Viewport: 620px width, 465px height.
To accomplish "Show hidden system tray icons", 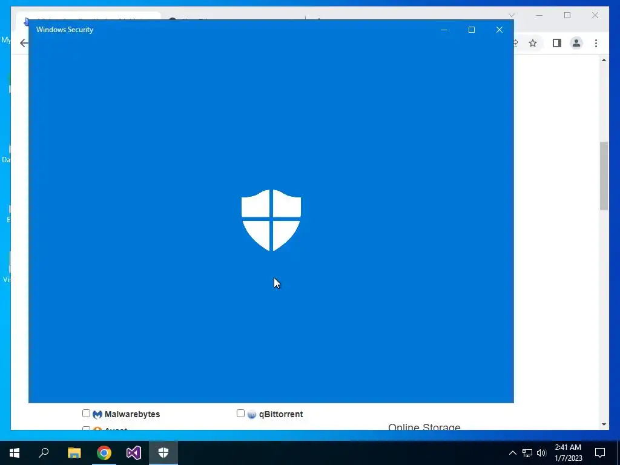I will click(x=512, y=453).
